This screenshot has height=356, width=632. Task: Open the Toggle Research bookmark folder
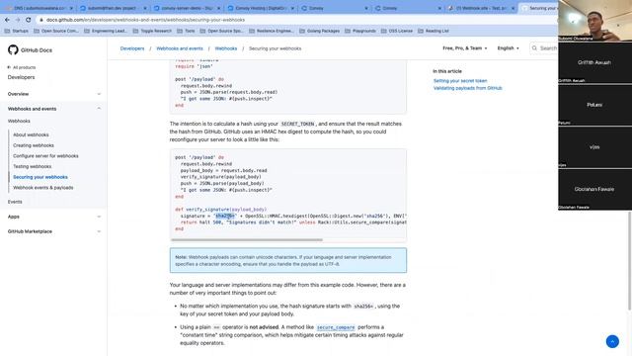(152, 31)
